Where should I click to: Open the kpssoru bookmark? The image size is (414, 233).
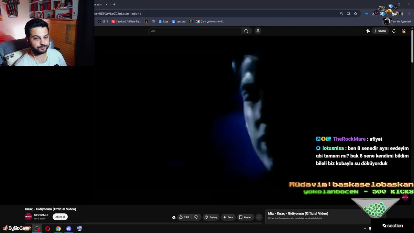(x=179, y=22)
